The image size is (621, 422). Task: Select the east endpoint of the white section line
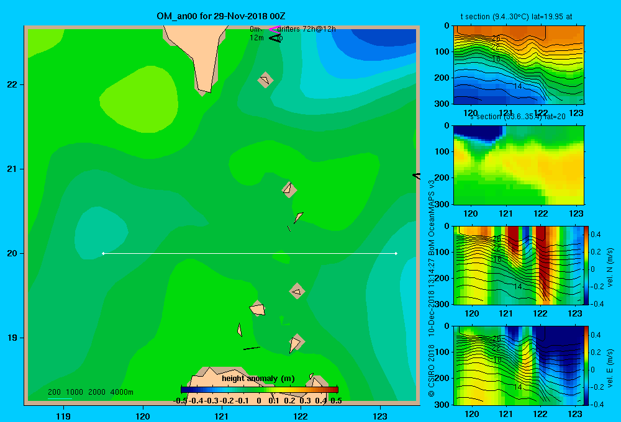[396, 253]
